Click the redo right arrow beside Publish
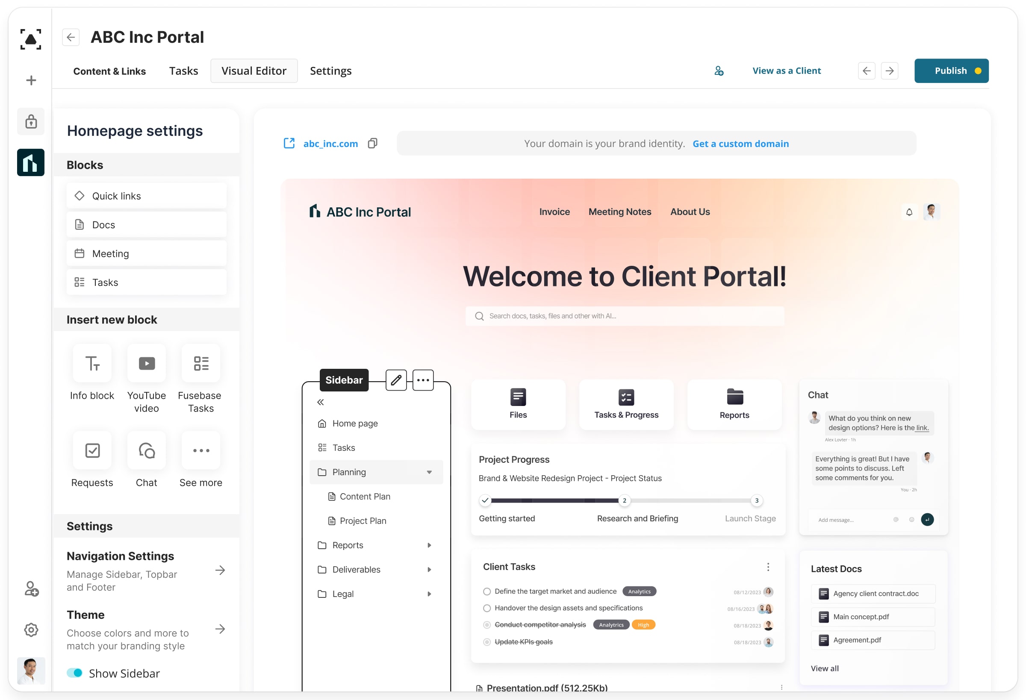The image size is (1026, 700). coord(890,71)
